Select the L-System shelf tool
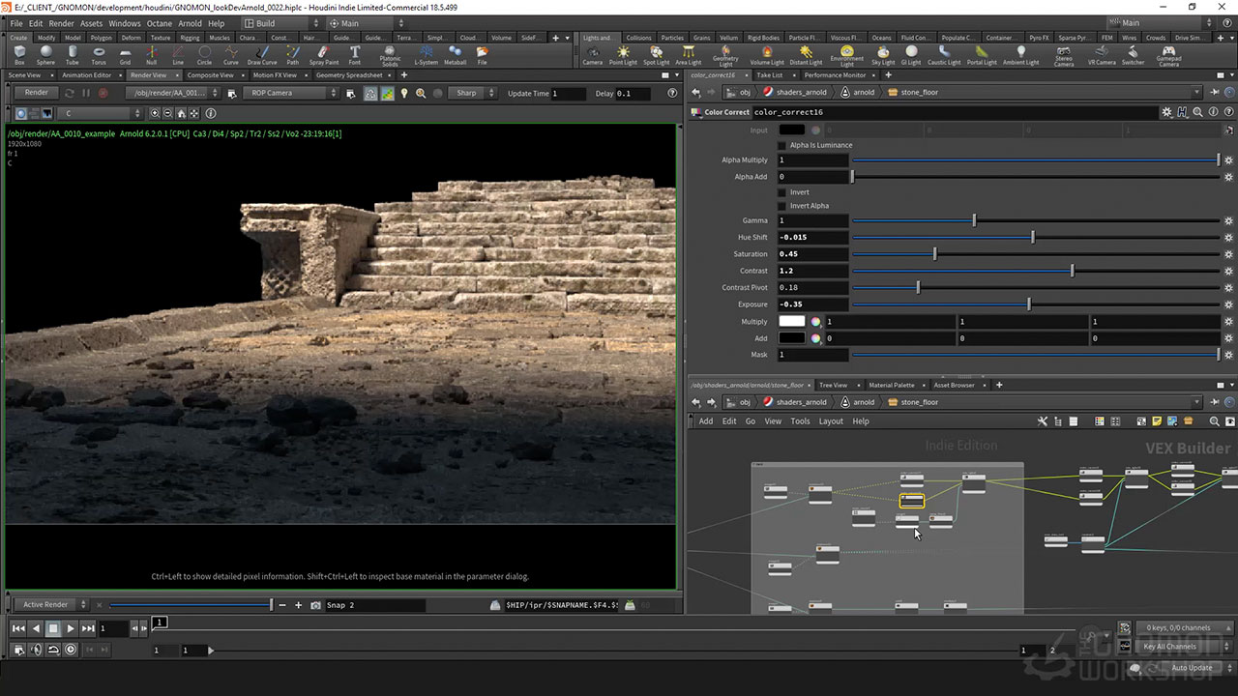This screenshot has width=1238, height=696. click(426, 55)
